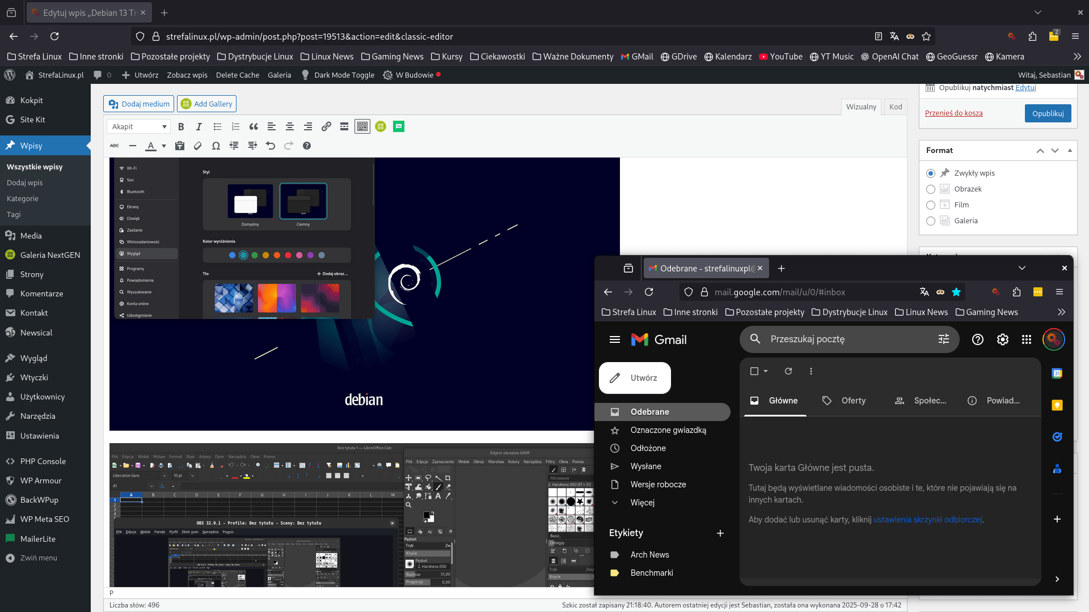This screenshot has height=612, width=1089.
Task: Move Format panel up arrow
Action: pos(1040,151)
